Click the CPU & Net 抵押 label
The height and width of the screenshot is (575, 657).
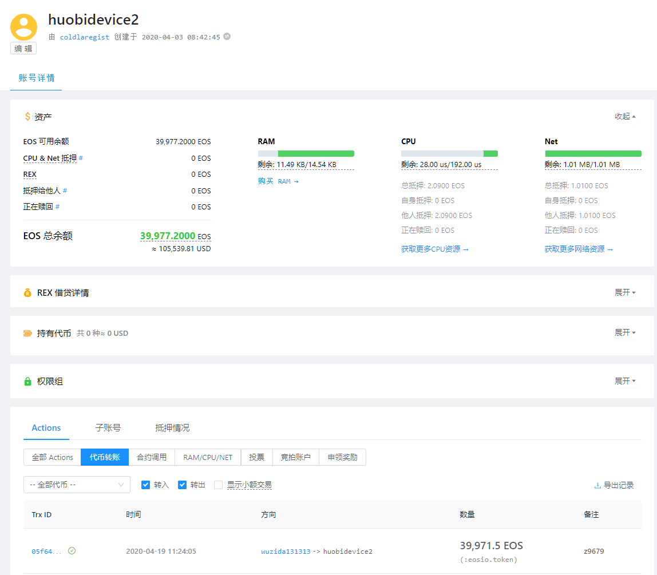[x=50, y=158]
